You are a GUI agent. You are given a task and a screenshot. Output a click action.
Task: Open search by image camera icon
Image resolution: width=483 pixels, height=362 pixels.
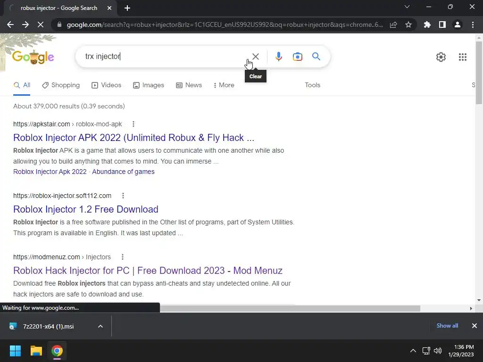coord(297,57)
